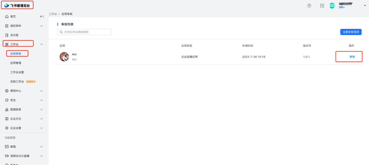This screenshot has width=369, height=165.
Task: Click the 邮箱 mail icon
Action: [x=7, y=147]
